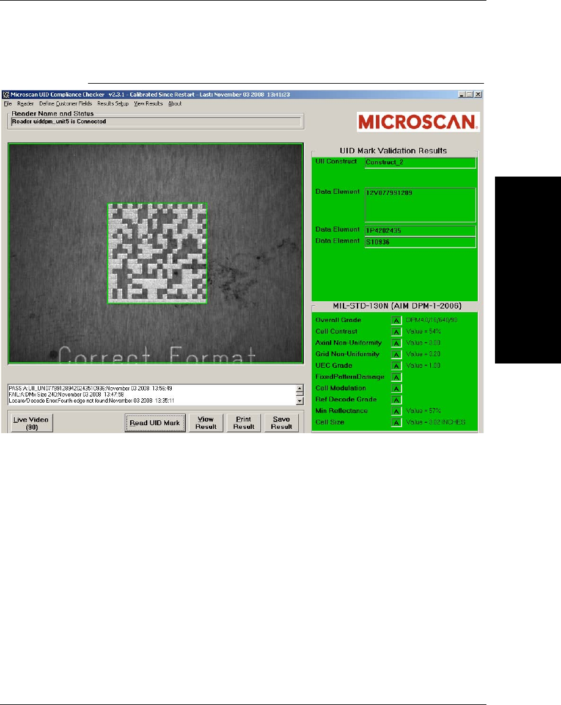Image resolution: width=561 pixels, height=705 pixels.
Task: Click the Value = 0.00 axial text
Action: click(x=424, y=343)
